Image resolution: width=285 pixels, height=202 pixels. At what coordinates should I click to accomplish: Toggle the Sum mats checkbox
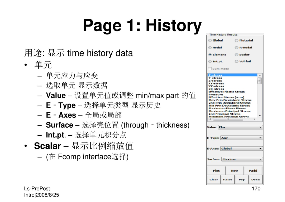coord(210,69)
